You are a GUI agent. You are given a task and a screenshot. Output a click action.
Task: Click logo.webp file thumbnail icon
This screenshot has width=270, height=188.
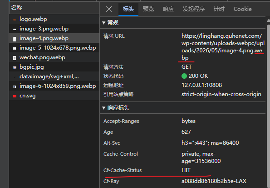coord(15,20)
